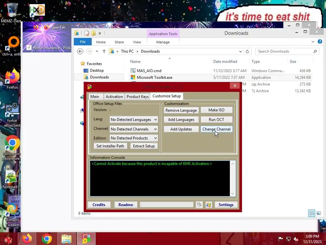Expand the Lang dropdown list
326x245 pixels.
pos(155,120)
